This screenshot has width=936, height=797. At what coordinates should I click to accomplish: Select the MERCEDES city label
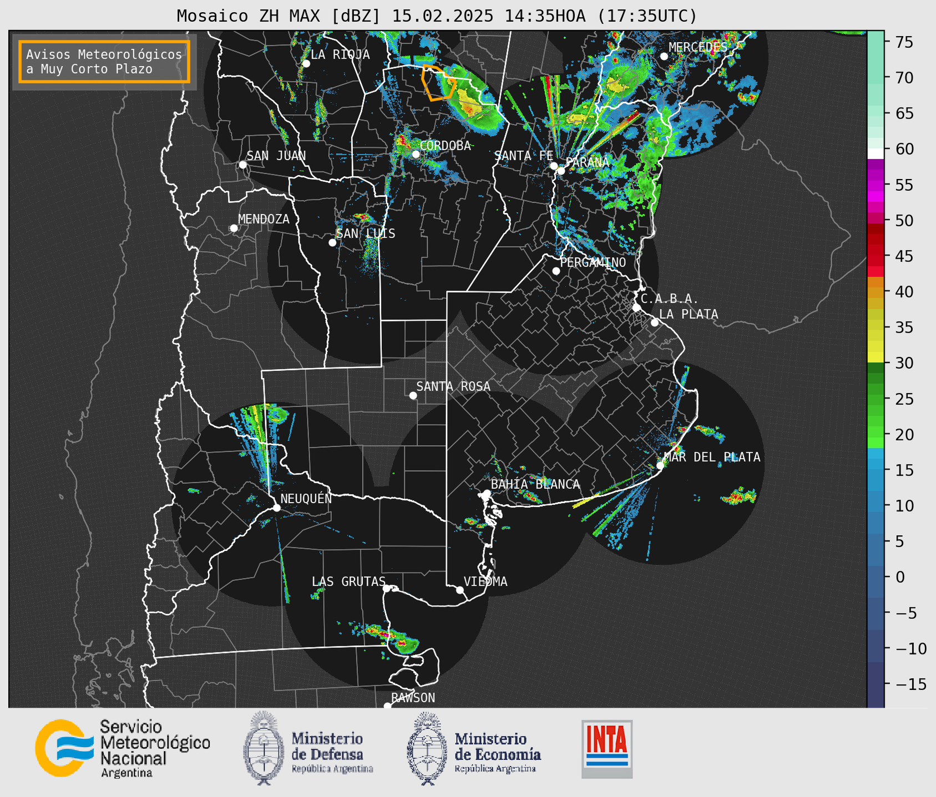(698, 48)
